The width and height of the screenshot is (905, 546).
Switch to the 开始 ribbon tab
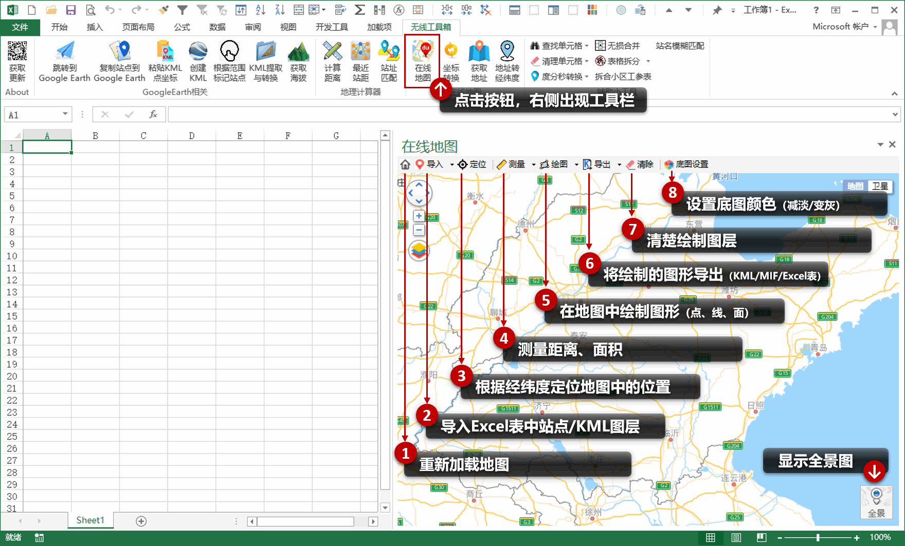point(59,27)
